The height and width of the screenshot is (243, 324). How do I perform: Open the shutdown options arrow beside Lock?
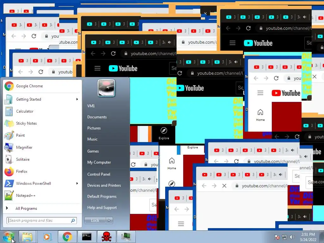click(109, 221)
